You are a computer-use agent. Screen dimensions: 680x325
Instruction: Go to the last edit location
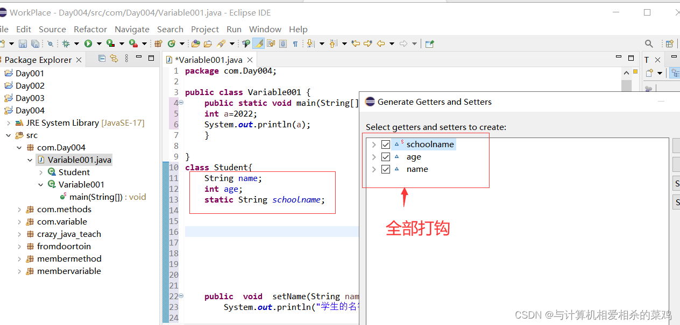pyautogui.click(x=355, y=43)
